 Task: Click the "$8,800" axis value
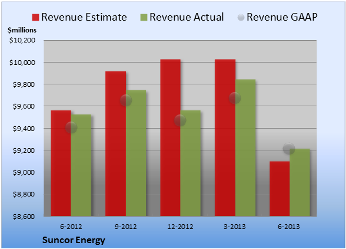click(24, 194)
